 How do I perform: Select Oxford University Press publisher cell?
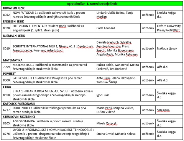169,28
